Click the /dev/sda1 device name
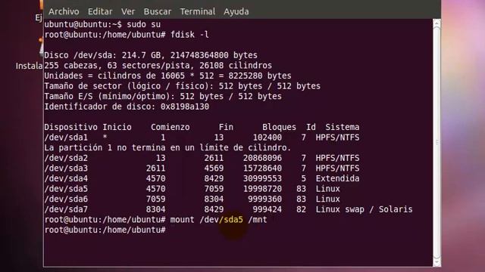The height and width of the screenshot is (272, 485). (x=66, y=138)
